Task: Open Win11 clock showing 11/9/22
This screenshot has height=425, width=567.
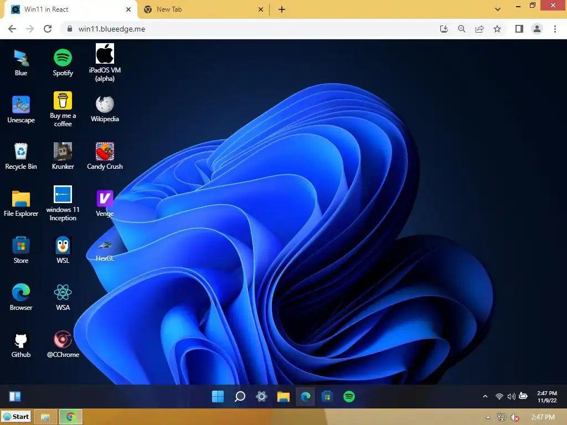Action: click(x=547, y=396)
